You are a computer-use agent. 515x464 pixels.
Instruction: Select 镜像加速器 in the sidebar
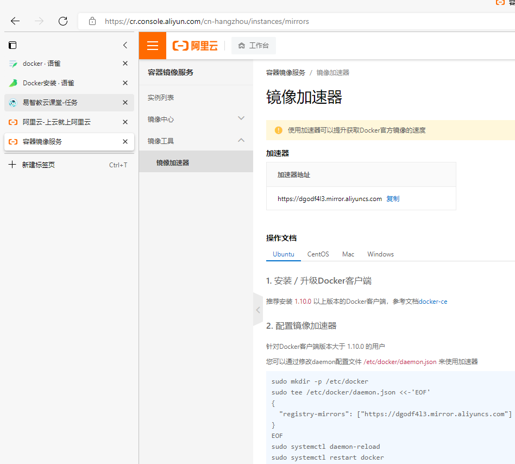click(196, 162)
